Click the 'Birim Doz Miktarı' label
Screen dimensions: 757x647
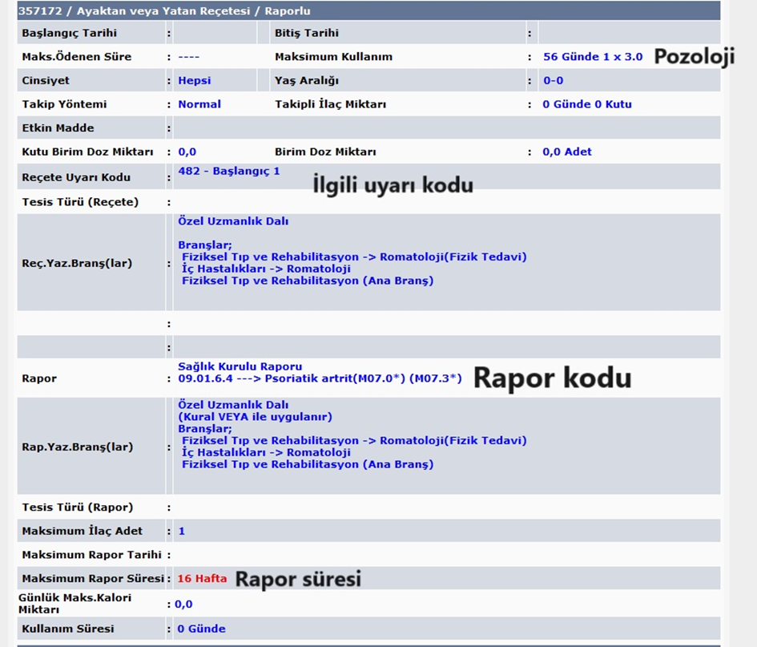coord(325,152)
